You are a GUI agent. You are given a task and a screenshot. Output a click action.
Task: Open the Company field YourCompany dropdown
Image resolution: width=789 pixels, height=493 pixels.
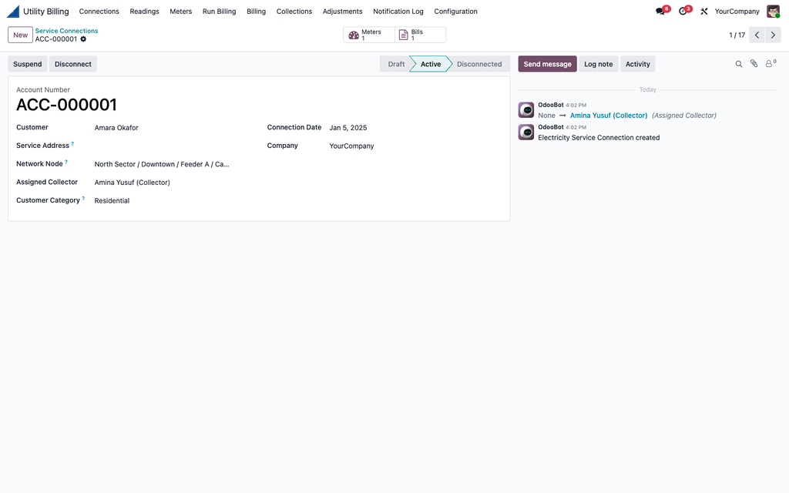click(x=415, y=146)
